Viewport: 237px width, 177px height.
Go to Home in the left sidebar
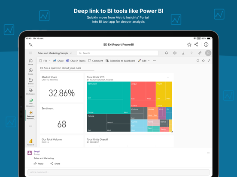click(30, 62)
